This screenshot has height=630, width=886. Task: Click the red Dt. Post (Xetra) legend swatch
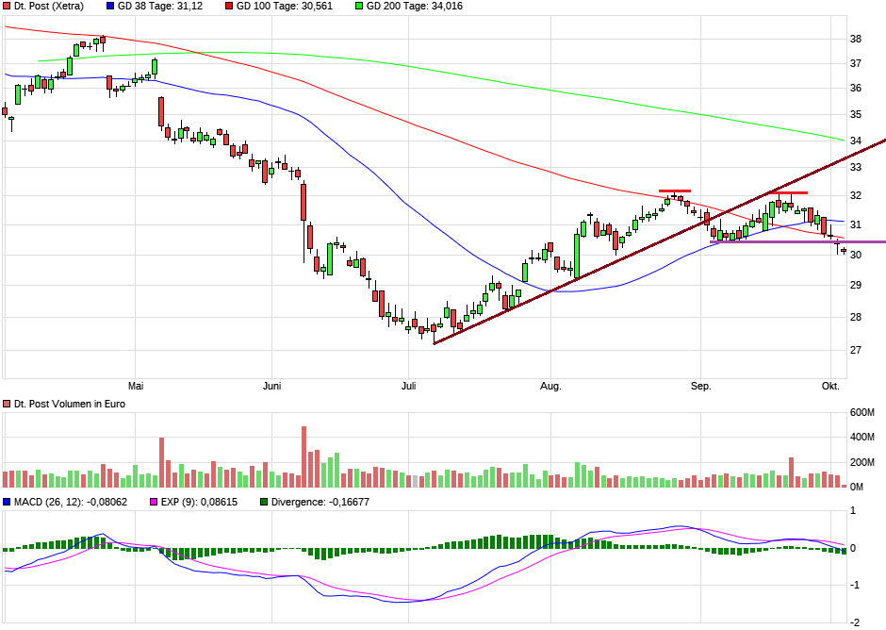pyautogui.click(x=7, y=7)
